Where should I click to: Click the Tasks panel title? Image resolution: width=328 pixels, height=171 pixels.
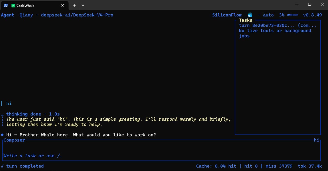click(245, 20)
